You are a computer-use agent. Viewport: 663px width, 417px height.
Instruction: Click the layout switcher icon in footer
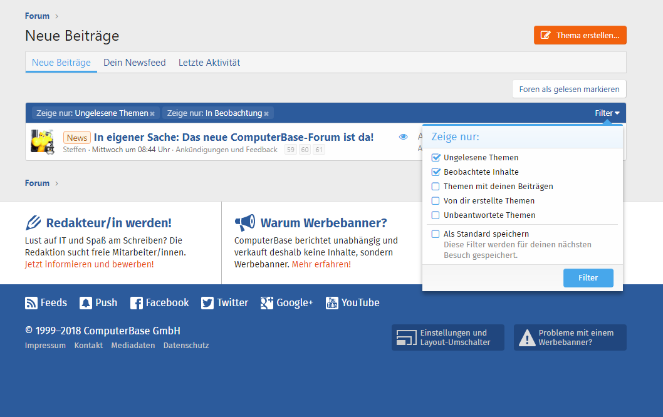[406, 337]
